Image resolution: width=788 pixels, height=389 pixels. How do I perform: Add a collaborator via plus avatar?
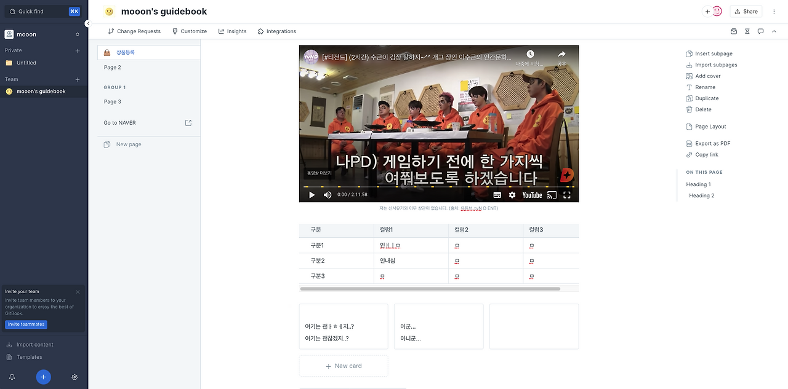point(707,11)
